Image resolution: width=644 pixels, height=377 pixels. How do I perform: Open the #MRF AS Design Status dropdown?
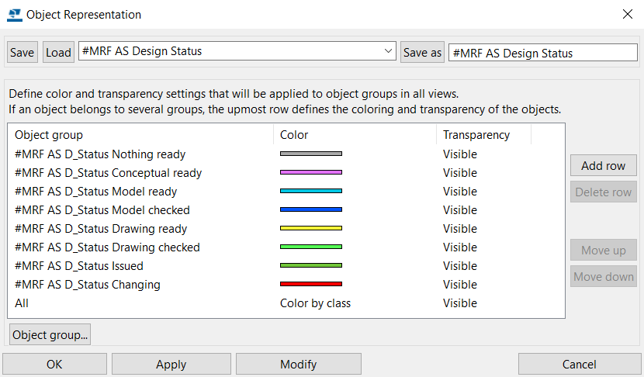237,51
